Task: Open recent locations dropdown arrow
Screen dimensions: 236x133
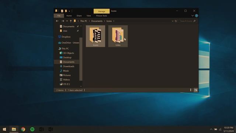Action: pyautogui.click(x=67, y=21)
